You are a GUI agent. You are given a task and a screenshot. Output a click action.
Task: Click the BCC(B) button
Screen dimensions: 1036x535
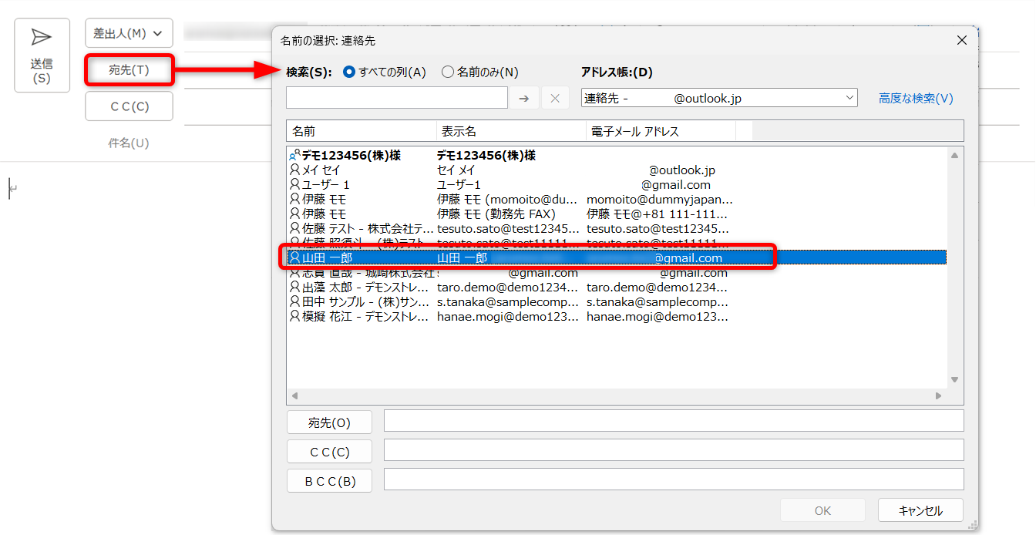[x=329, y=481]
